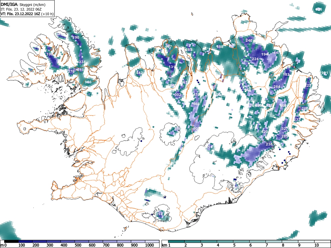The image size is (331, 248).
Task: Select the teal swatch above km 5
Action: point(241,241)
